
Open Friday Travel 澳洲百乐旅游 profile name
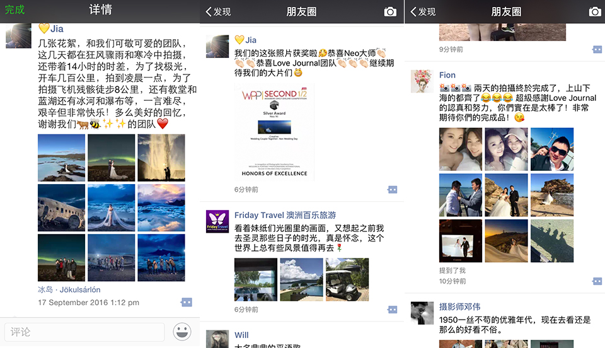point(285,215)
